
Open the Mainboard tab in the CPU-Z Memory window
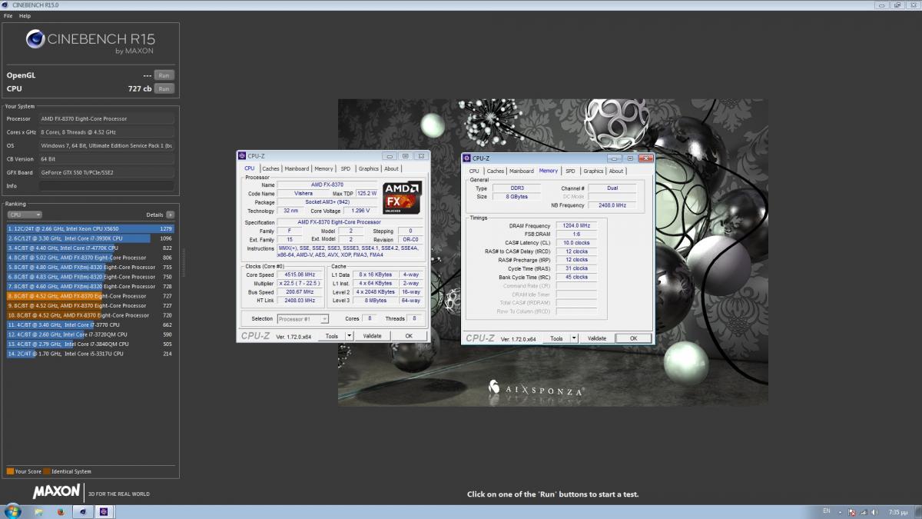(x=522, y=171)
